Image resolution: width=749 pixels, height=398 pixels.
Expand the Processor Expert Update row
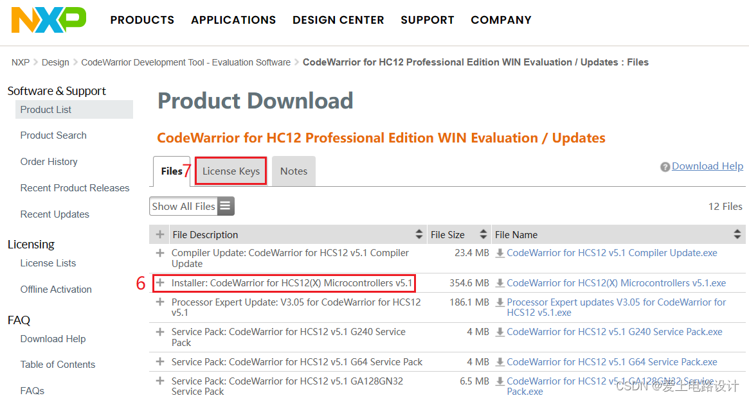[x=160, y=302]
